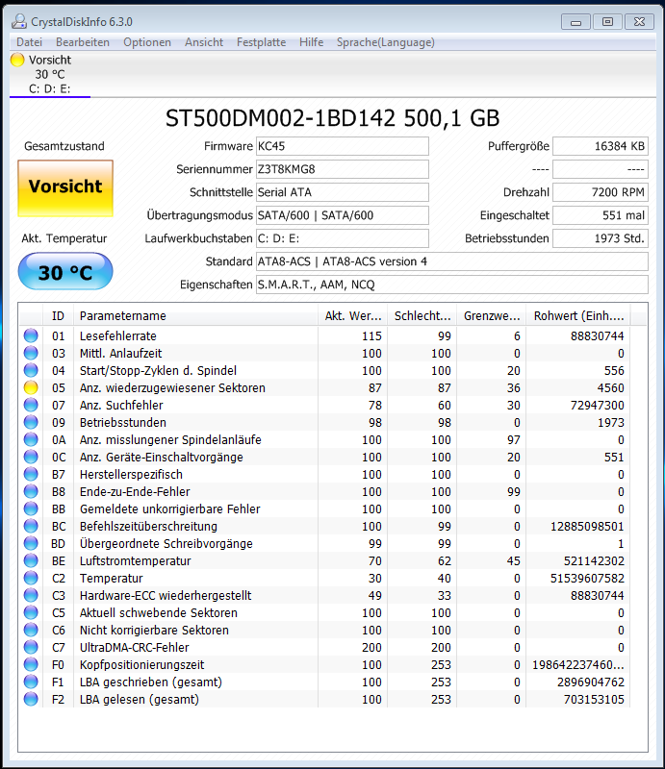Screen dimensions: 665x769
Task: Click the Grenzwe... column header
Action: 492,316
